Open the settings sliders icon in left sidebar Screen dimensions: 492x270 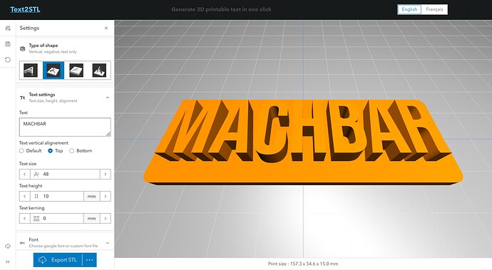click(8, 28)
